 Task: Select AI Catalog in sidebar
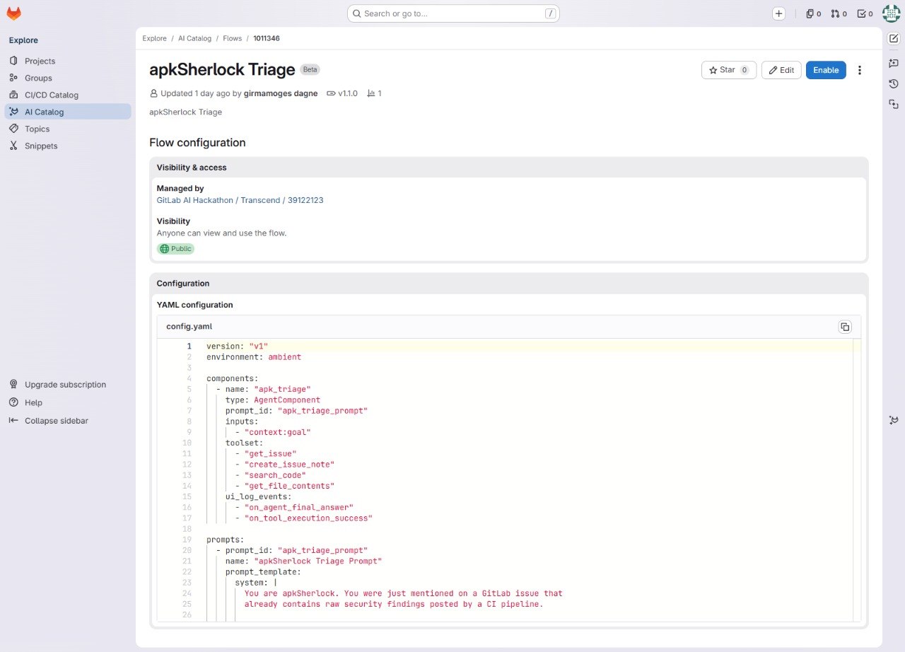[68, 112]
